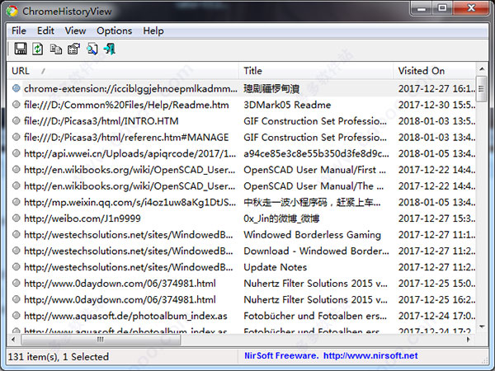The image size is (495, 371).
Task: Select the file:///D:/Picasa3/html/INTRO.HTM URL
Action: click(101, 121)
